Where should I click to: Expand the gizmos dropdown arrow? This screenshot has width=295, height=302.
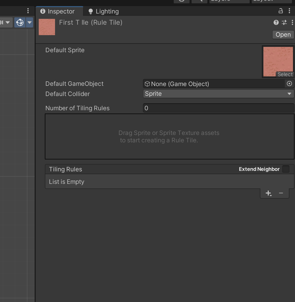coord(30,22)
